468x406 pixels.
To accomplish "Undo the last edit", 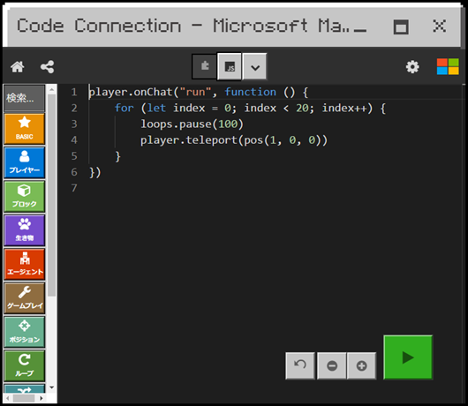I will pos(300,365).
